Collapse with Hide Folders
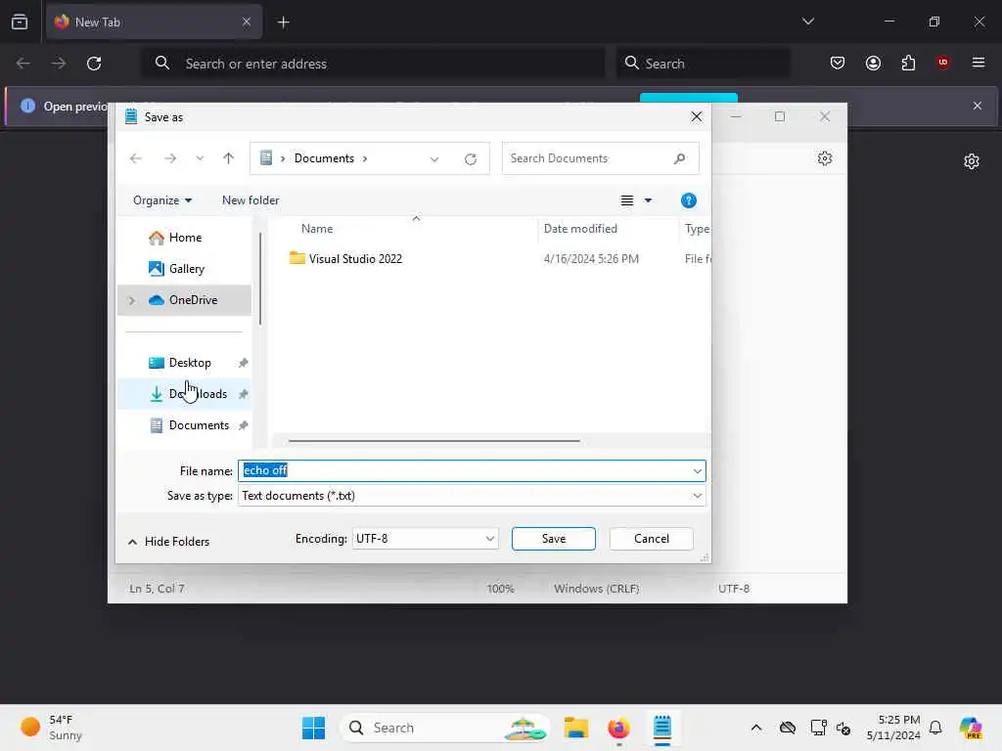 click(x=168, y=542)
